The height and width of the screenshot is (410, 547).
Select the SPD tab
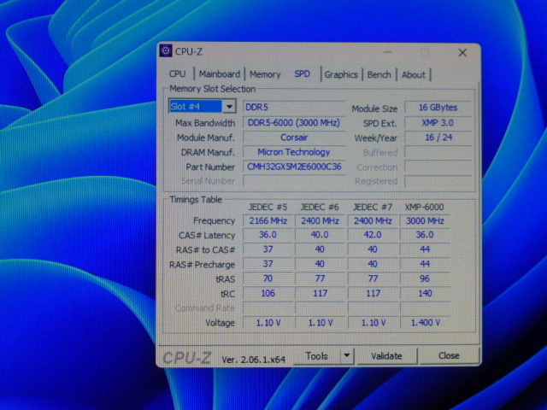pyautogui.click(x=302, y=74)
